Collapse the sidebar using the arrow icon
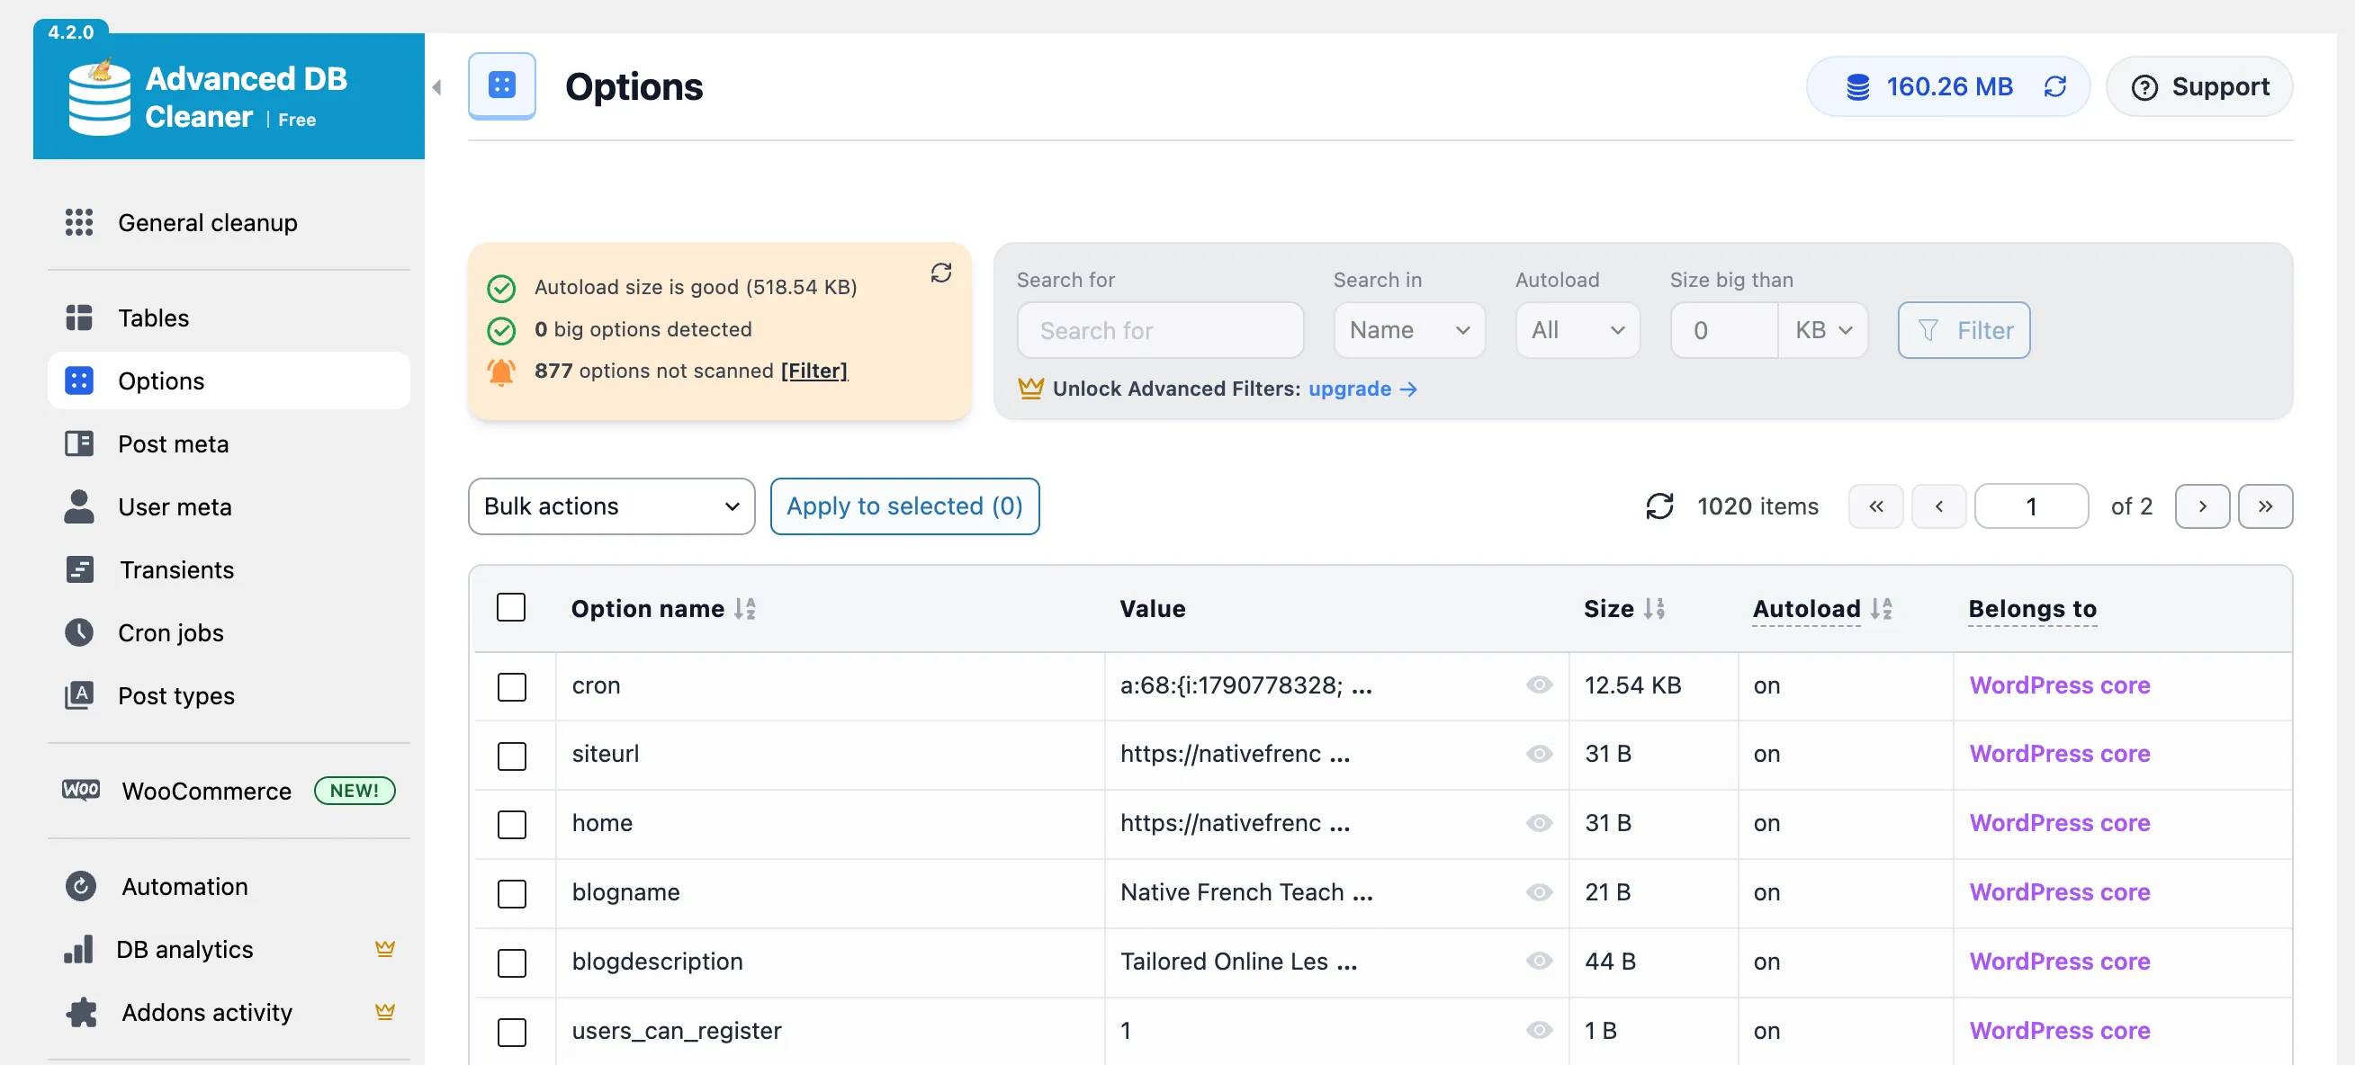The width and height of the screenshot is (2355, 1065). tap(437, 87)
